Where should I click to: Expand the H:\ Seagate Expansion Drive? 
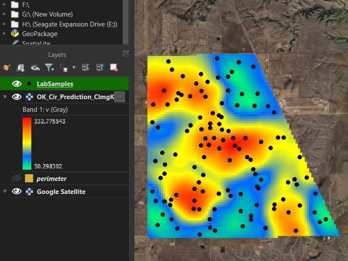4,24
